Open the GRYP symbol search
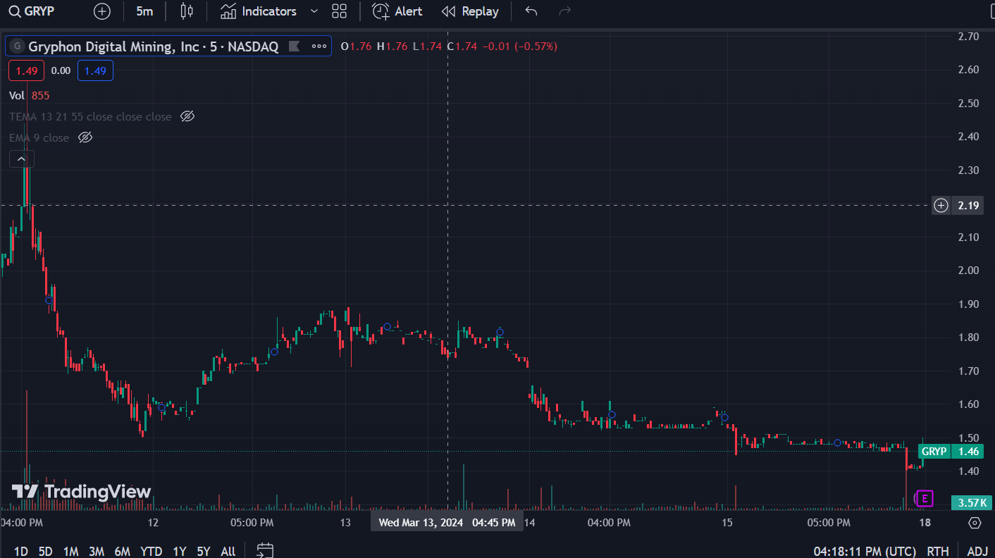 [32, 11]
